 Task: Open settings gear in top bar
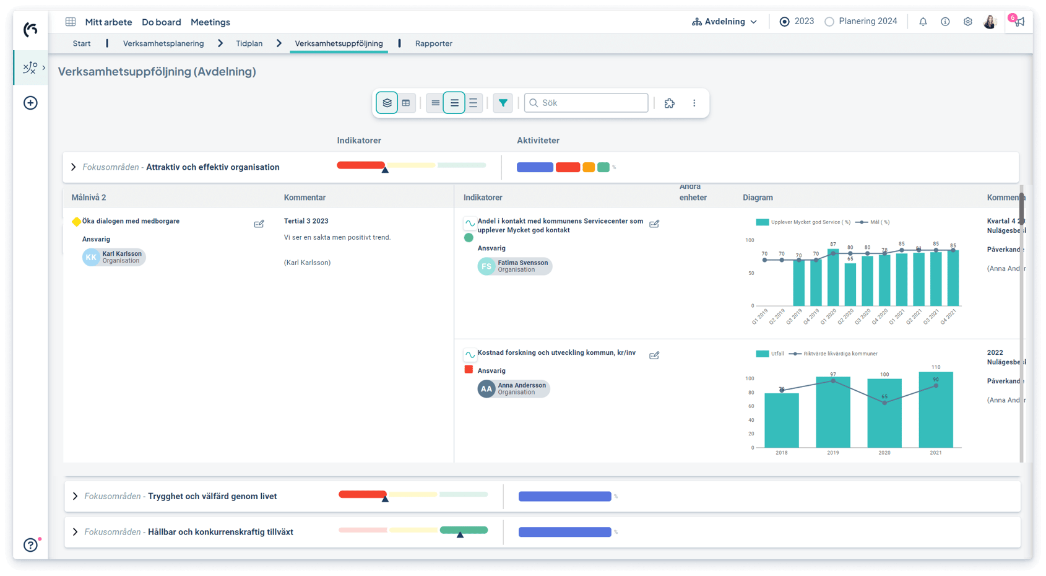tap(967, 22)
